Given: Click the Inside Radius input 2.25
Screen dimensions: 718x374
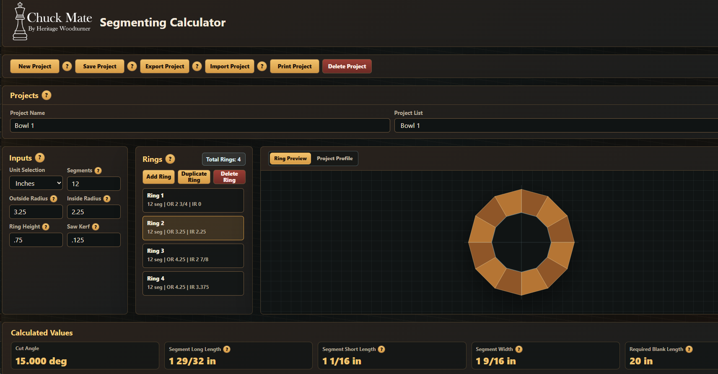Looking at the screenshot, I should point(94,212).
